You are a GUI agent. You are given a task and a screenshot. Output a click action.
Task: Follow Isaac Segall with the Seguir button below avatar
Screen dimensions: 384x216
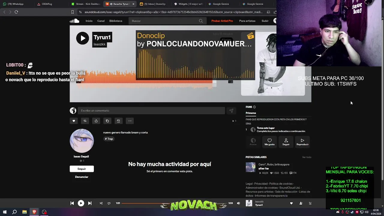click(x=82, y=169)
